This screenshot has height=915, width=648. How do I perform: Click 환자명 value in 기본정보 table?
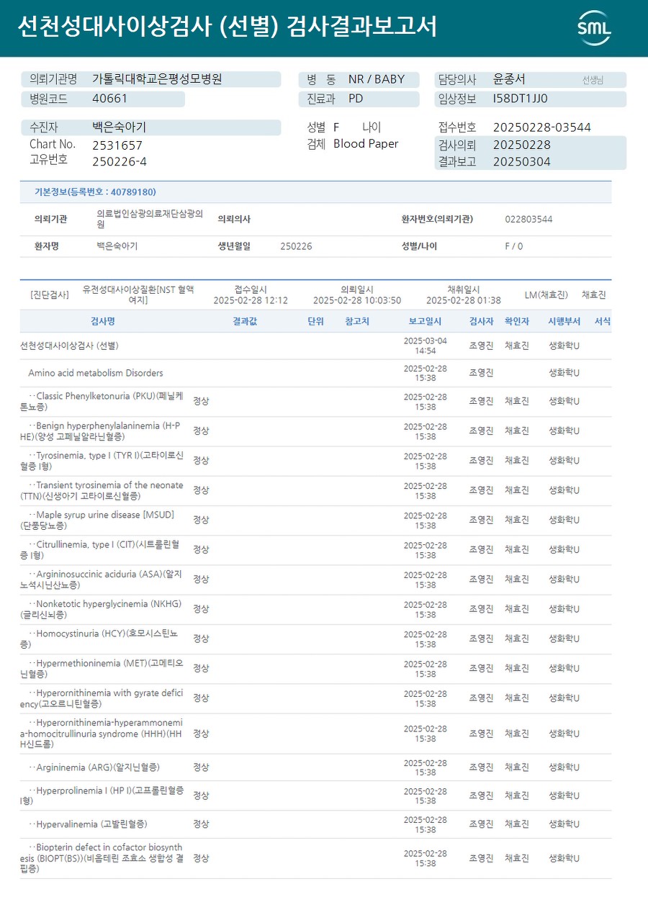[117, 246]
